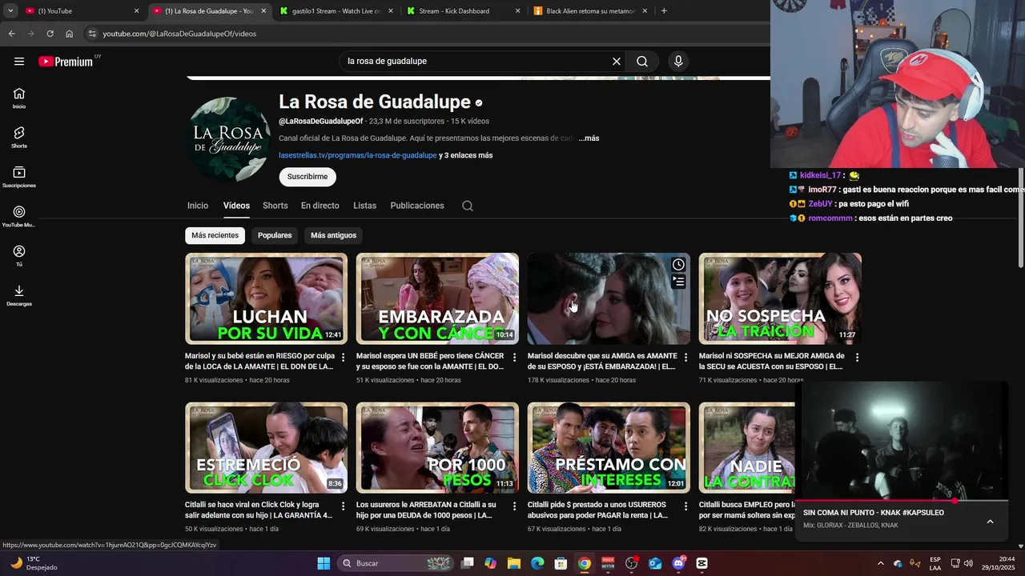
Task: Open Suscripciones in the sidebar
Action: click(x=19, y=178)
